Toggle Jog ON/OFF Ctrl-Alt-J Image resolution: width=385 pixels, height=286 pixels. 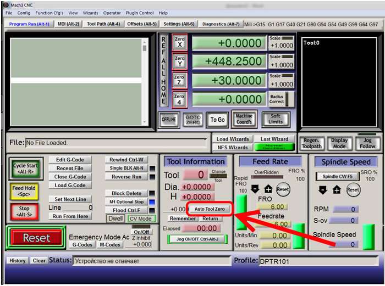(x=197, y=239)
